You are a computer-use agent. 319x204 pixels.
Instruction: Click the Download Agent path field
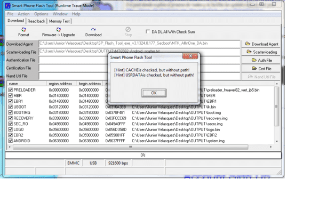point(139,44)
